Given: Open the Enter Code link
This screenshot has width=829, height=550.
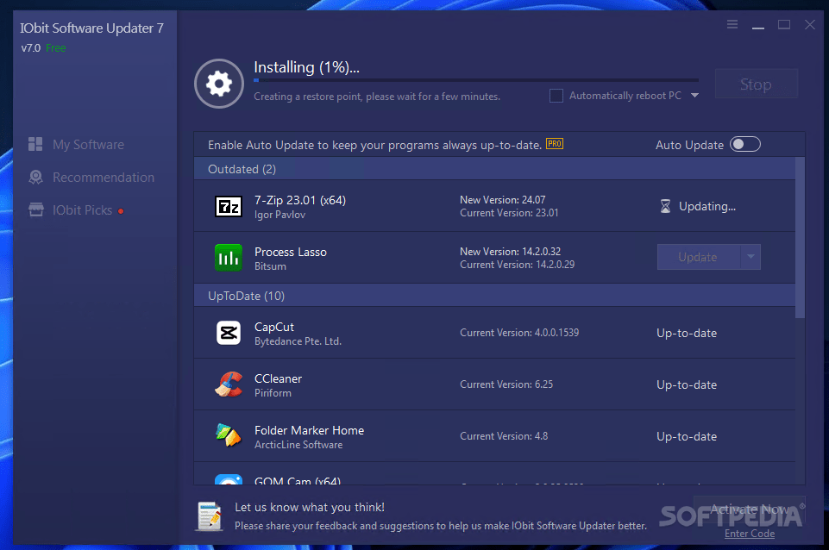Looking at the screenshot, I should click(x=750, y=534).
